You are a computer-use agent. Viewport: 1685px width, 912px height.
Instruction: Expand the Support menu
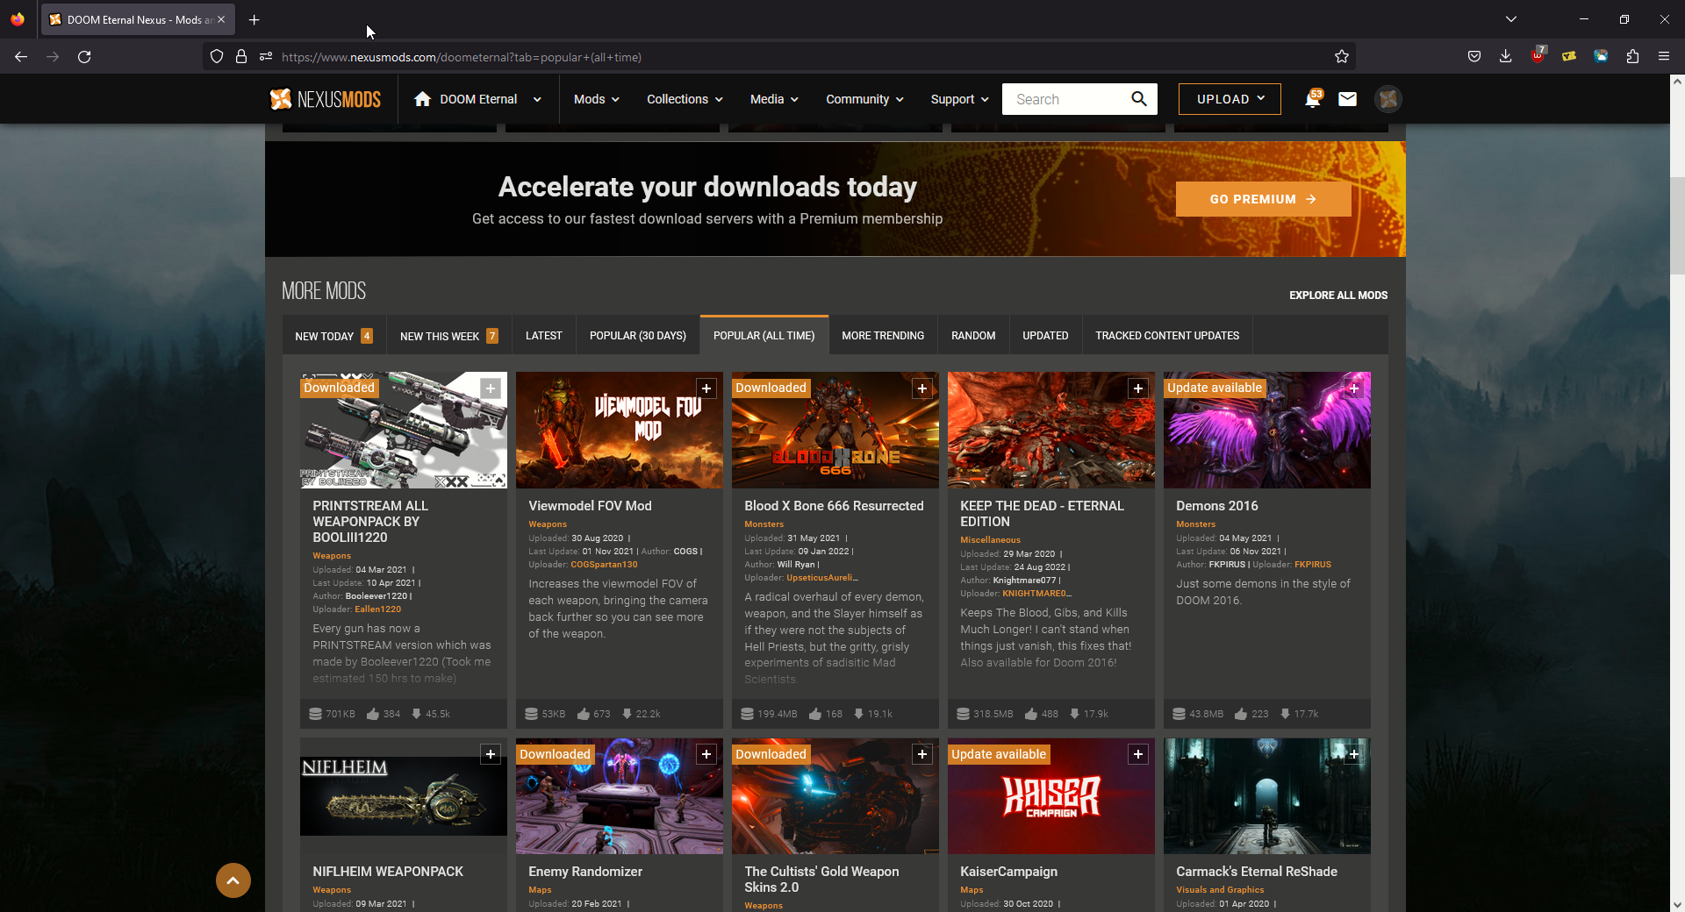click(959, 99)
